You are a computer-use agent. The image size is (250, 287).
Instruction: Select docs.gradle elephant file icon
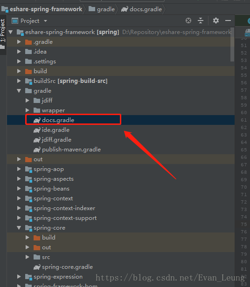click(x=37, y=120)
